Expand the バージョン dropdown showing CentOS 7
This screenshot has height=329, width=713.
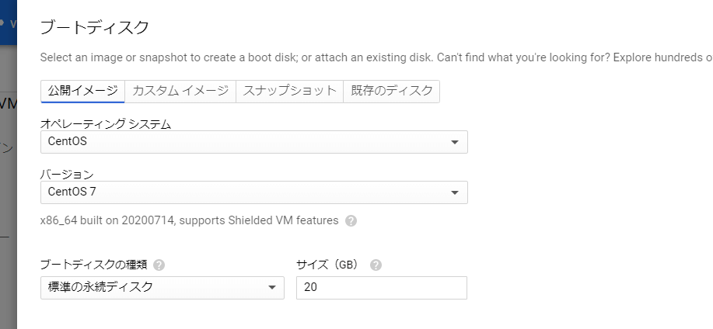253,192
